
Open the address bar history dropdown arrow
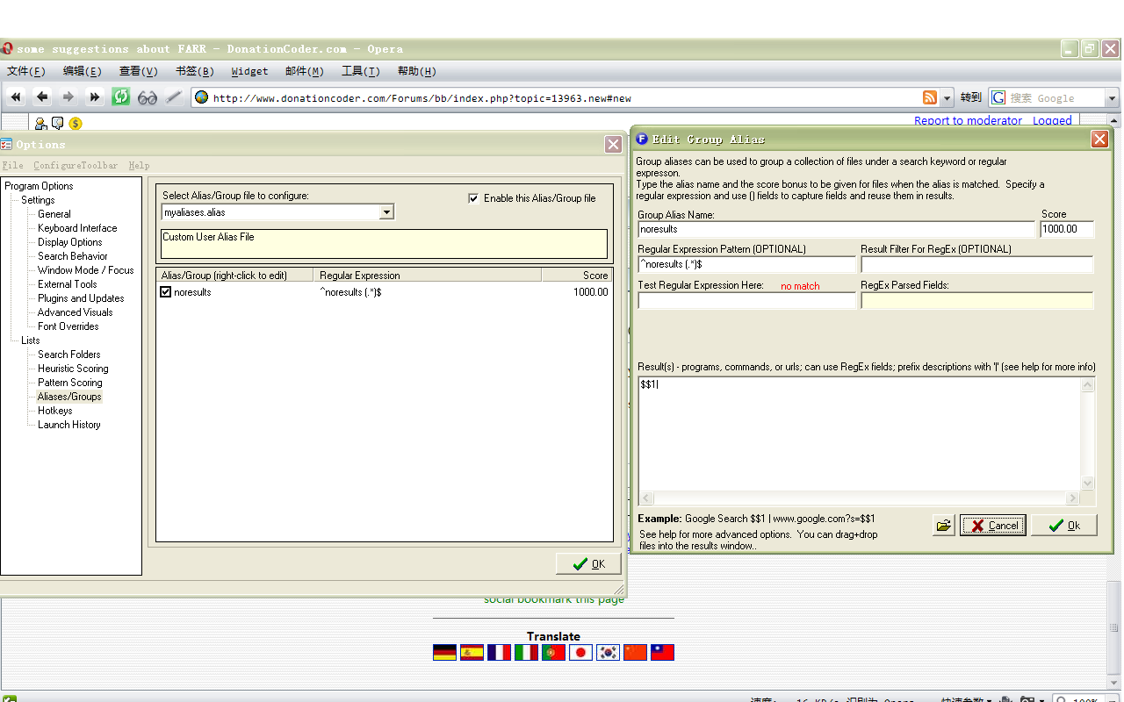(947, 97)
